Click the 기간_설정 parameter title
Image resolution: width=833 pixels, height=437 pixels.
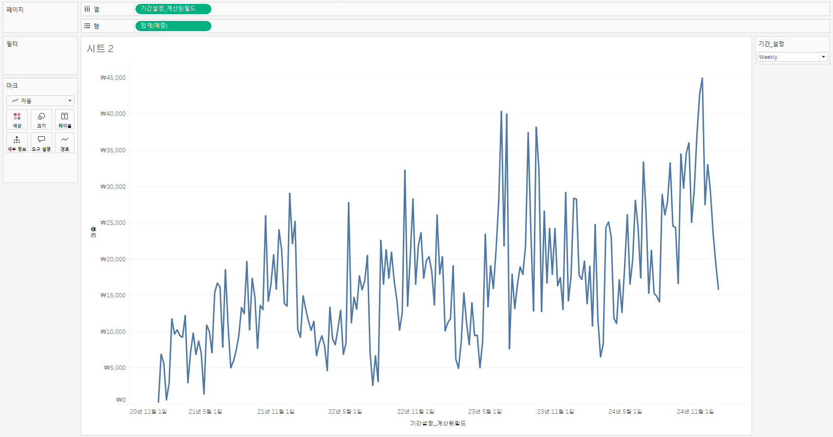(x=771, y=44)
